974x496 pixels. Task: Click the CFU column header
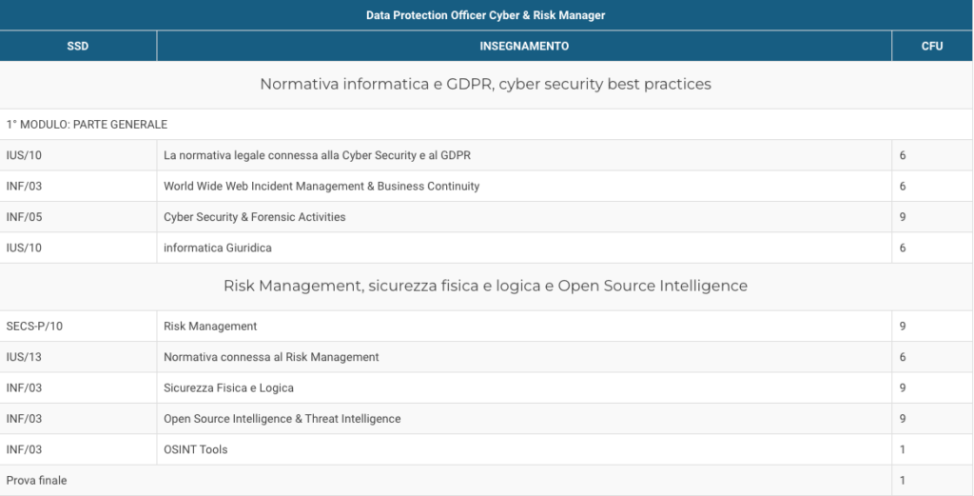932,46
